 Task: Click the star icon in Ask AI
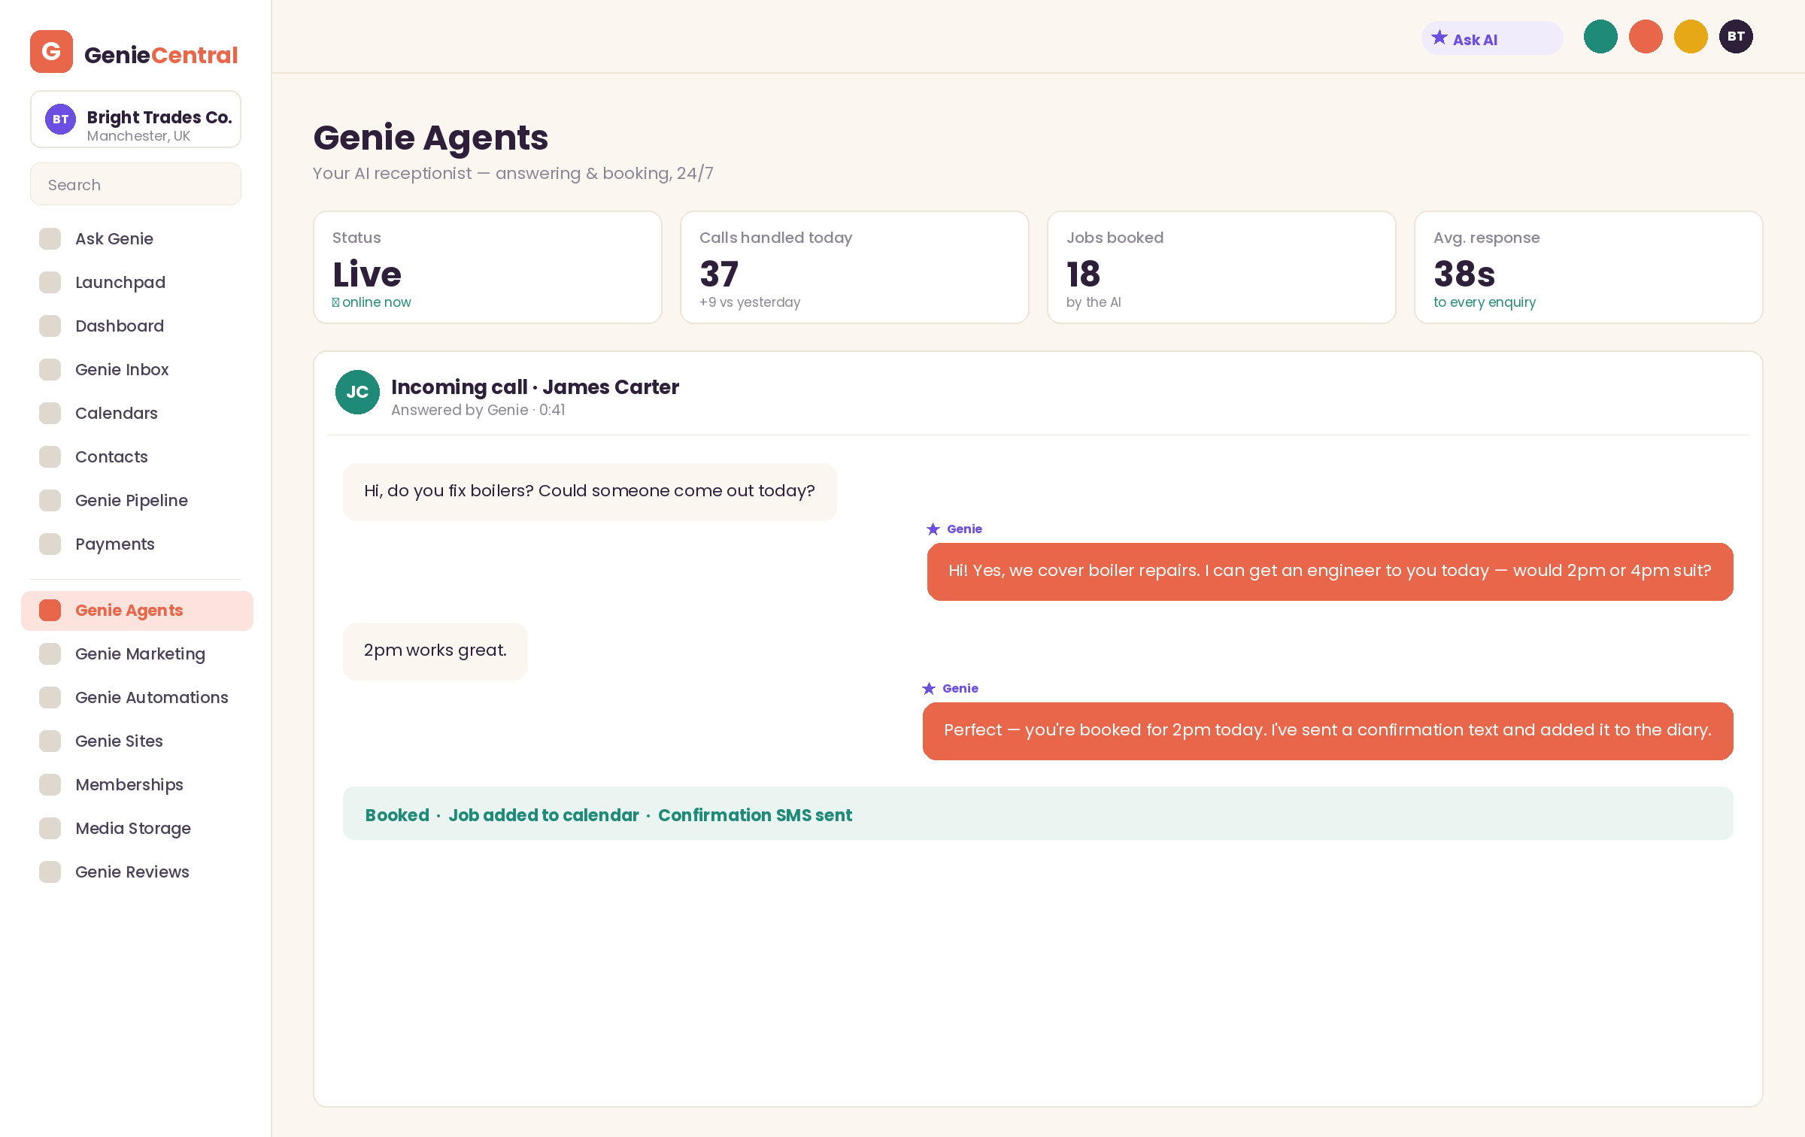click(x=1439, y=38)
